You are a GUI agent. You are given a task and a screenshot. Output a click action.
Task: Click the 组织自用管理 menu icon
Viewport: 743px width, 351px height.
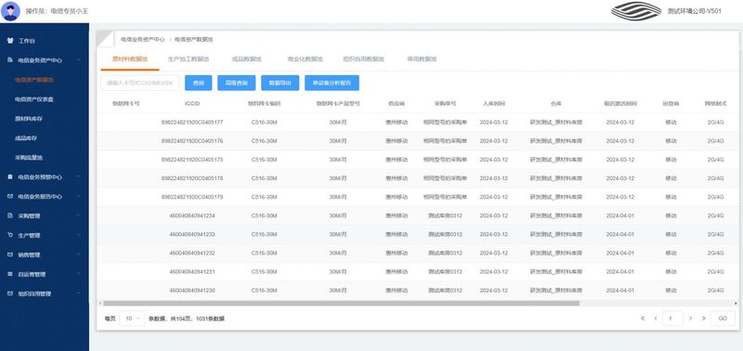pyautogui.click(x=10, y=293)
